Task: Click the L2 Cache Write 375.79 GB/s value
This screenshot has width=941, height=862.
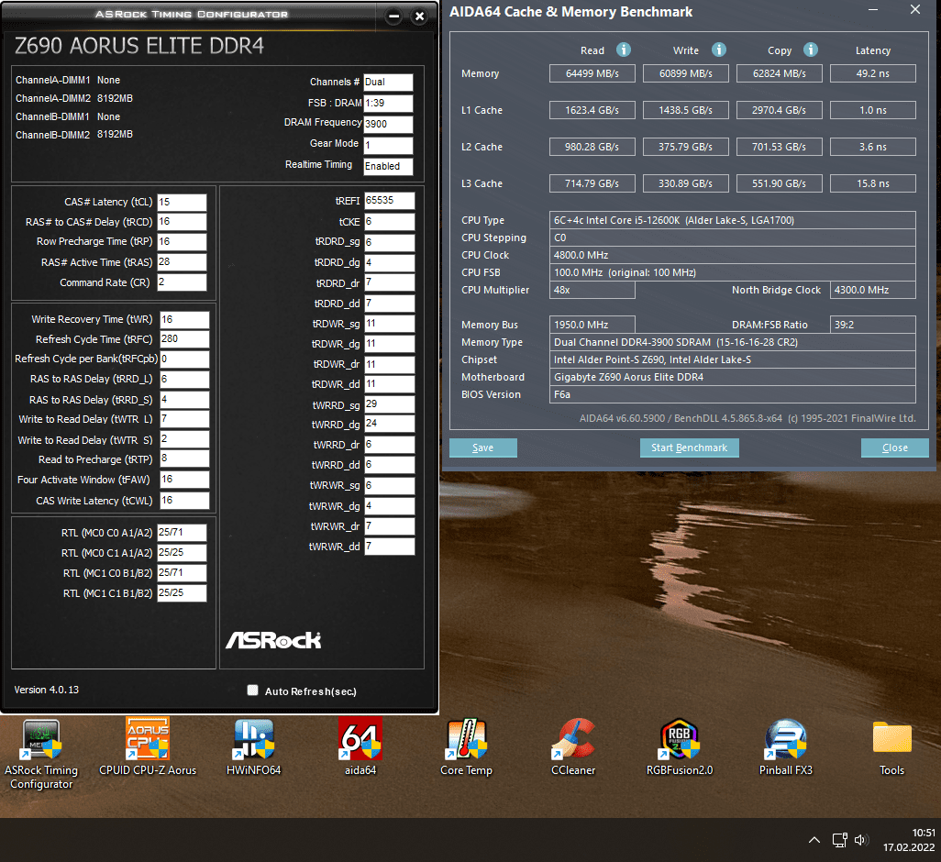Action: (x=685, y=147)
